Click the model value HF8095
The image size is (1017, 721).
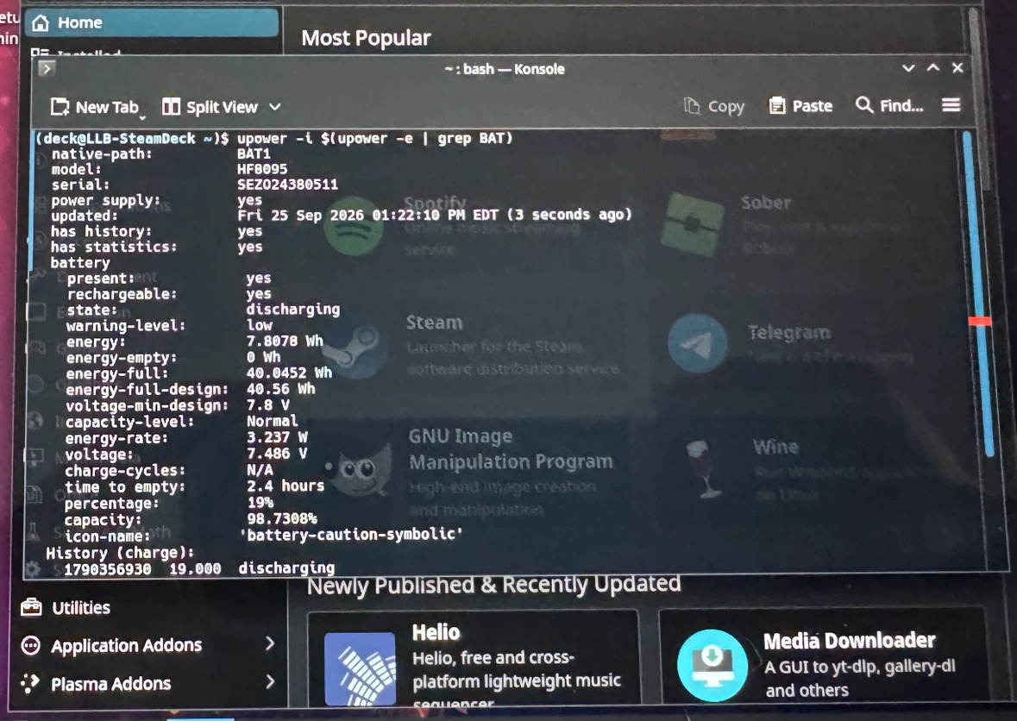(262, 169)
